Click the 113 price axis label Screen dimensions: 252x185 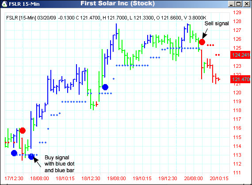coord(237,155)
